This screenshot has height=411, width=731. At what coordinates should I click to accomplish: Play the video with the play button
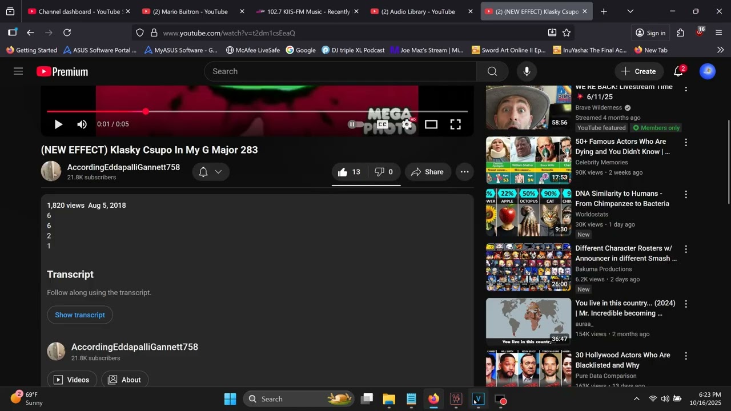pos(58,124)
